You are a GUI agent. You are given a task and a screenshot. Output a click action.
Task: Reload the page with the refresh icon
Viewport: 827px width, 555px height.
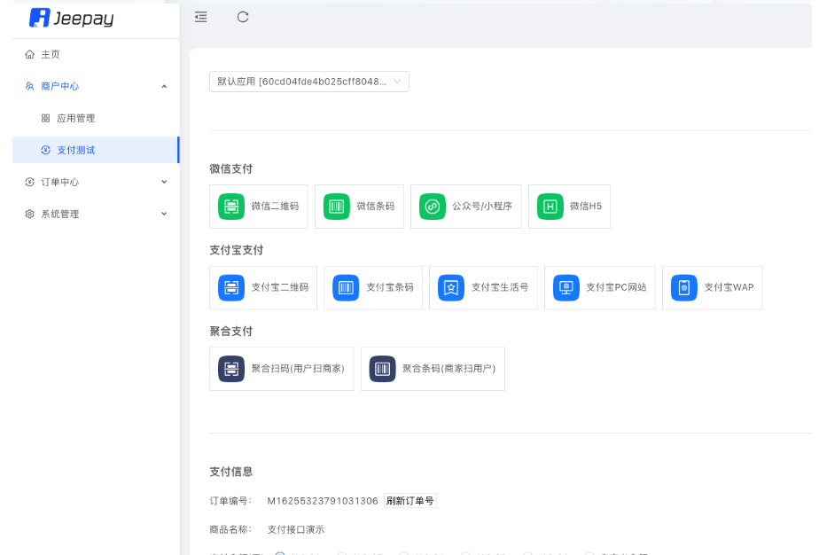pos(242,16)
